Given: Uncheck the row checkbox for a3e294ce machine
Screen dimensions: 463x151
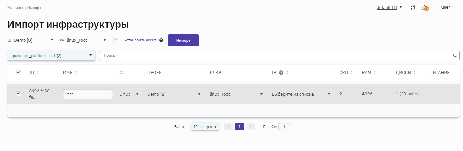Looking at the screenshot, I should [18, 94].
